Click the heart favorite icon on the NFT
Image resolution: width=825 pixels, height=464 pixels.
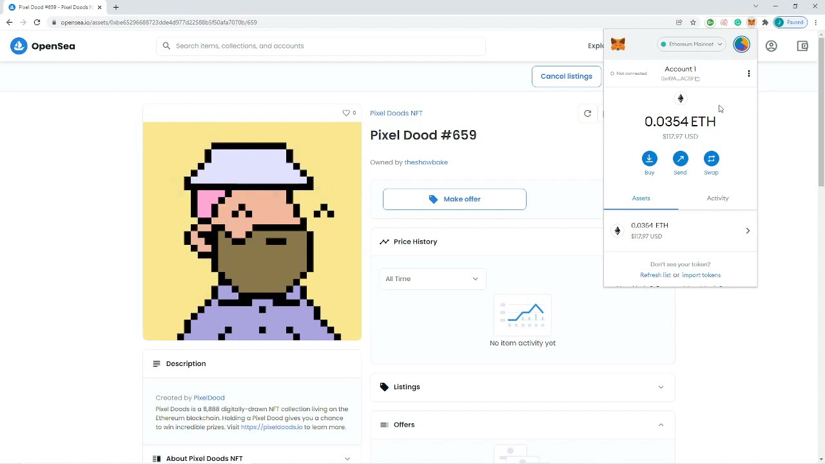[x=346, y=113]
